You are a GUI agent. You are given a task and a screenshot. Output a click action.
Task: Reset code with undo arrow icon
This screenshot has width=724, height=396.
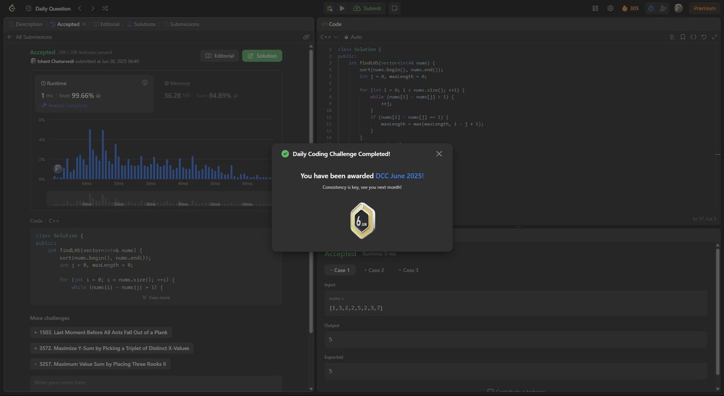tap(703, 37)
